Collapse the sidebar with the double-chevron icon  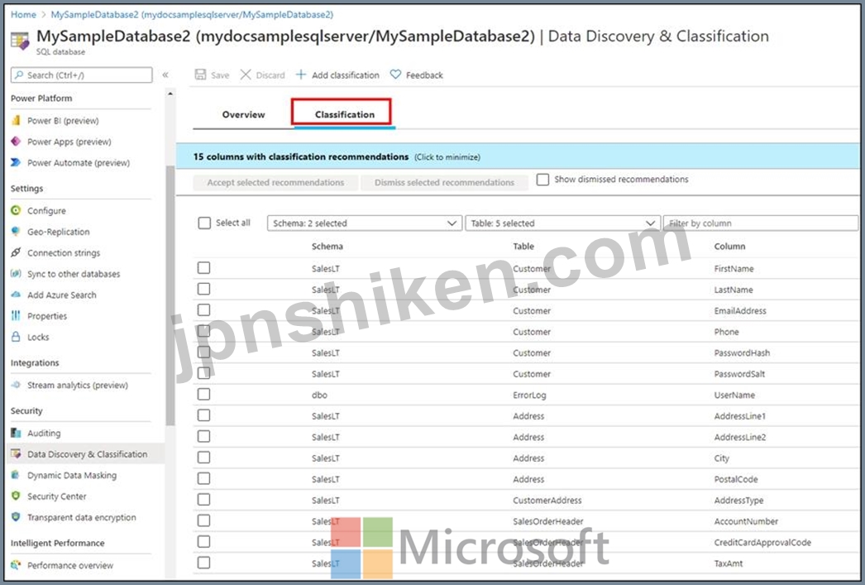[x=165, y=74]
